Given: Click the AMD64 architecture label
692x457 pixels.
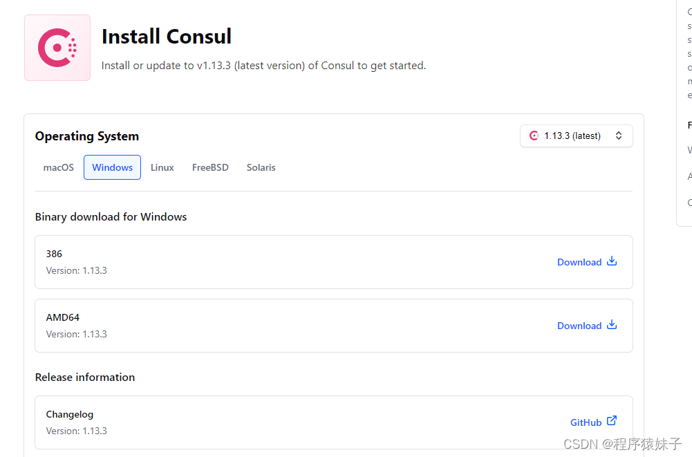Looking at the screenshot, I should pyautogui.click(x=63, y=317).
